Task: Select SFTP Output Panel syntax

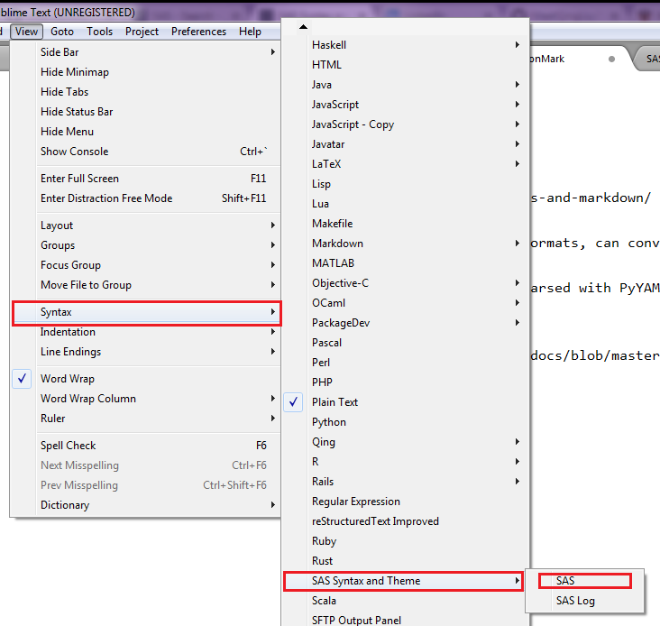Action: tap(405, 620)
